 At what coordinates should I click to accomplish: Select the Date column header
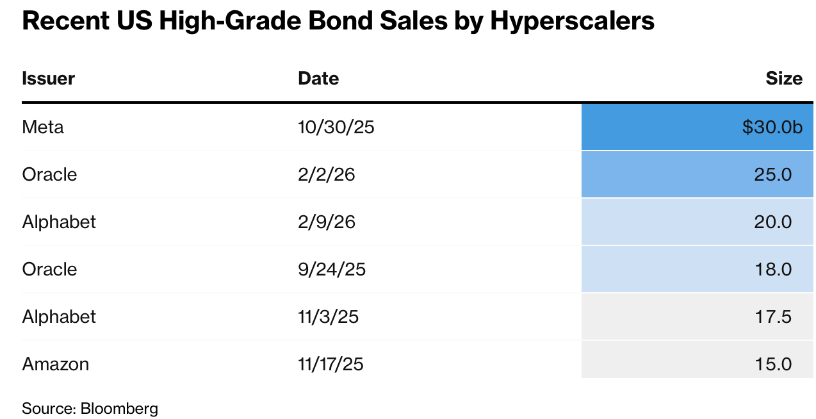coord(318,79)
